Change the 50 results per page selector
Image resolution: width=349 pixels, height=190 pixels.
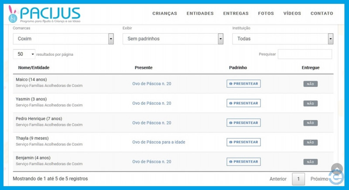(24, 54)
